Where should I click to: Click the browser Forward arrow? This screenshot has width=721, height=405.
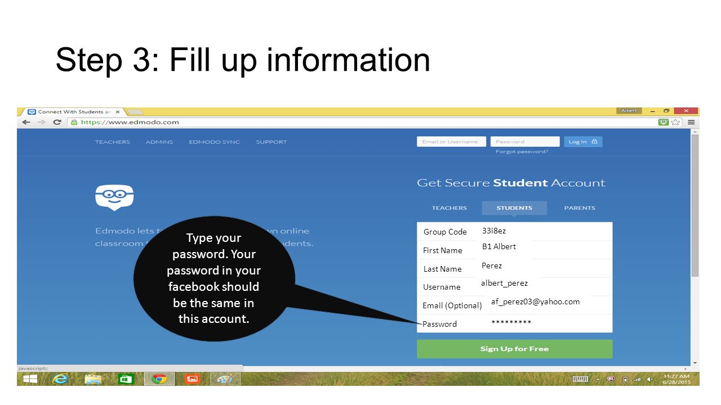pyautogui.click(x=42, y=122)
